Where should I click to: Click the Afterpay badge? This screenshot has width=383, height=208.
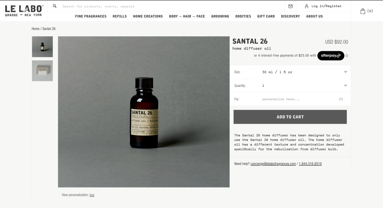tap(331, 56)
